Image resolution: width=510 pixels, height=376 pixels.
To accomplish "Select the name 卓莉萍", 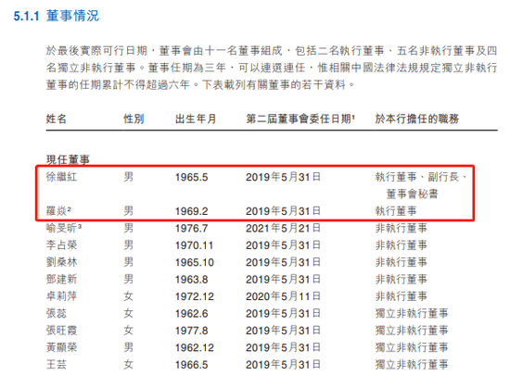I will [61, 296].
